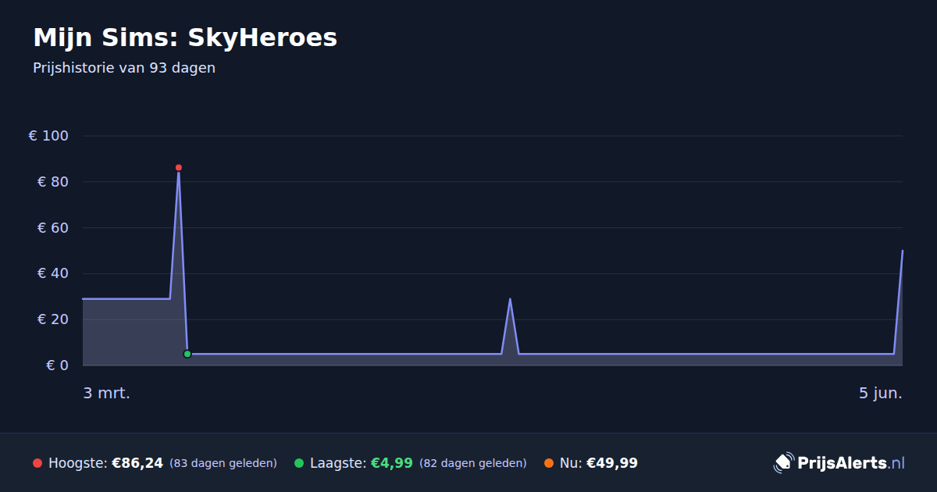Screen dimensions: 937x492
Task: Click the PrijsAlerts tag logo icon
Action: point(783,463)
